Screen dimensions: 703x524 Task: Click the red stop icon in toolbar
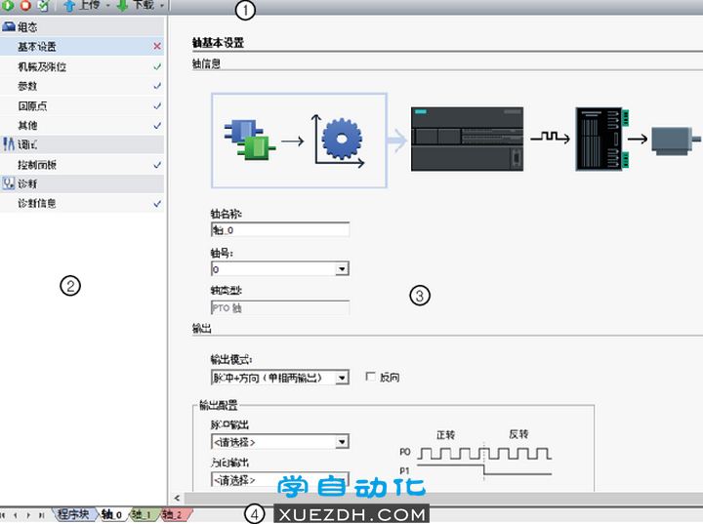(x=25, y=5)
